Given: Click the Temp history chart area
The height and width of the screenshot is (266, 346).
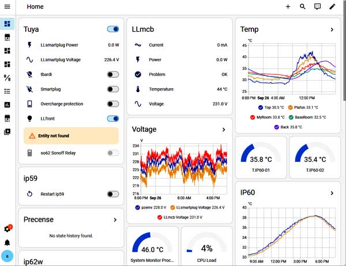Looking at the screenshot, I should 292,69.
